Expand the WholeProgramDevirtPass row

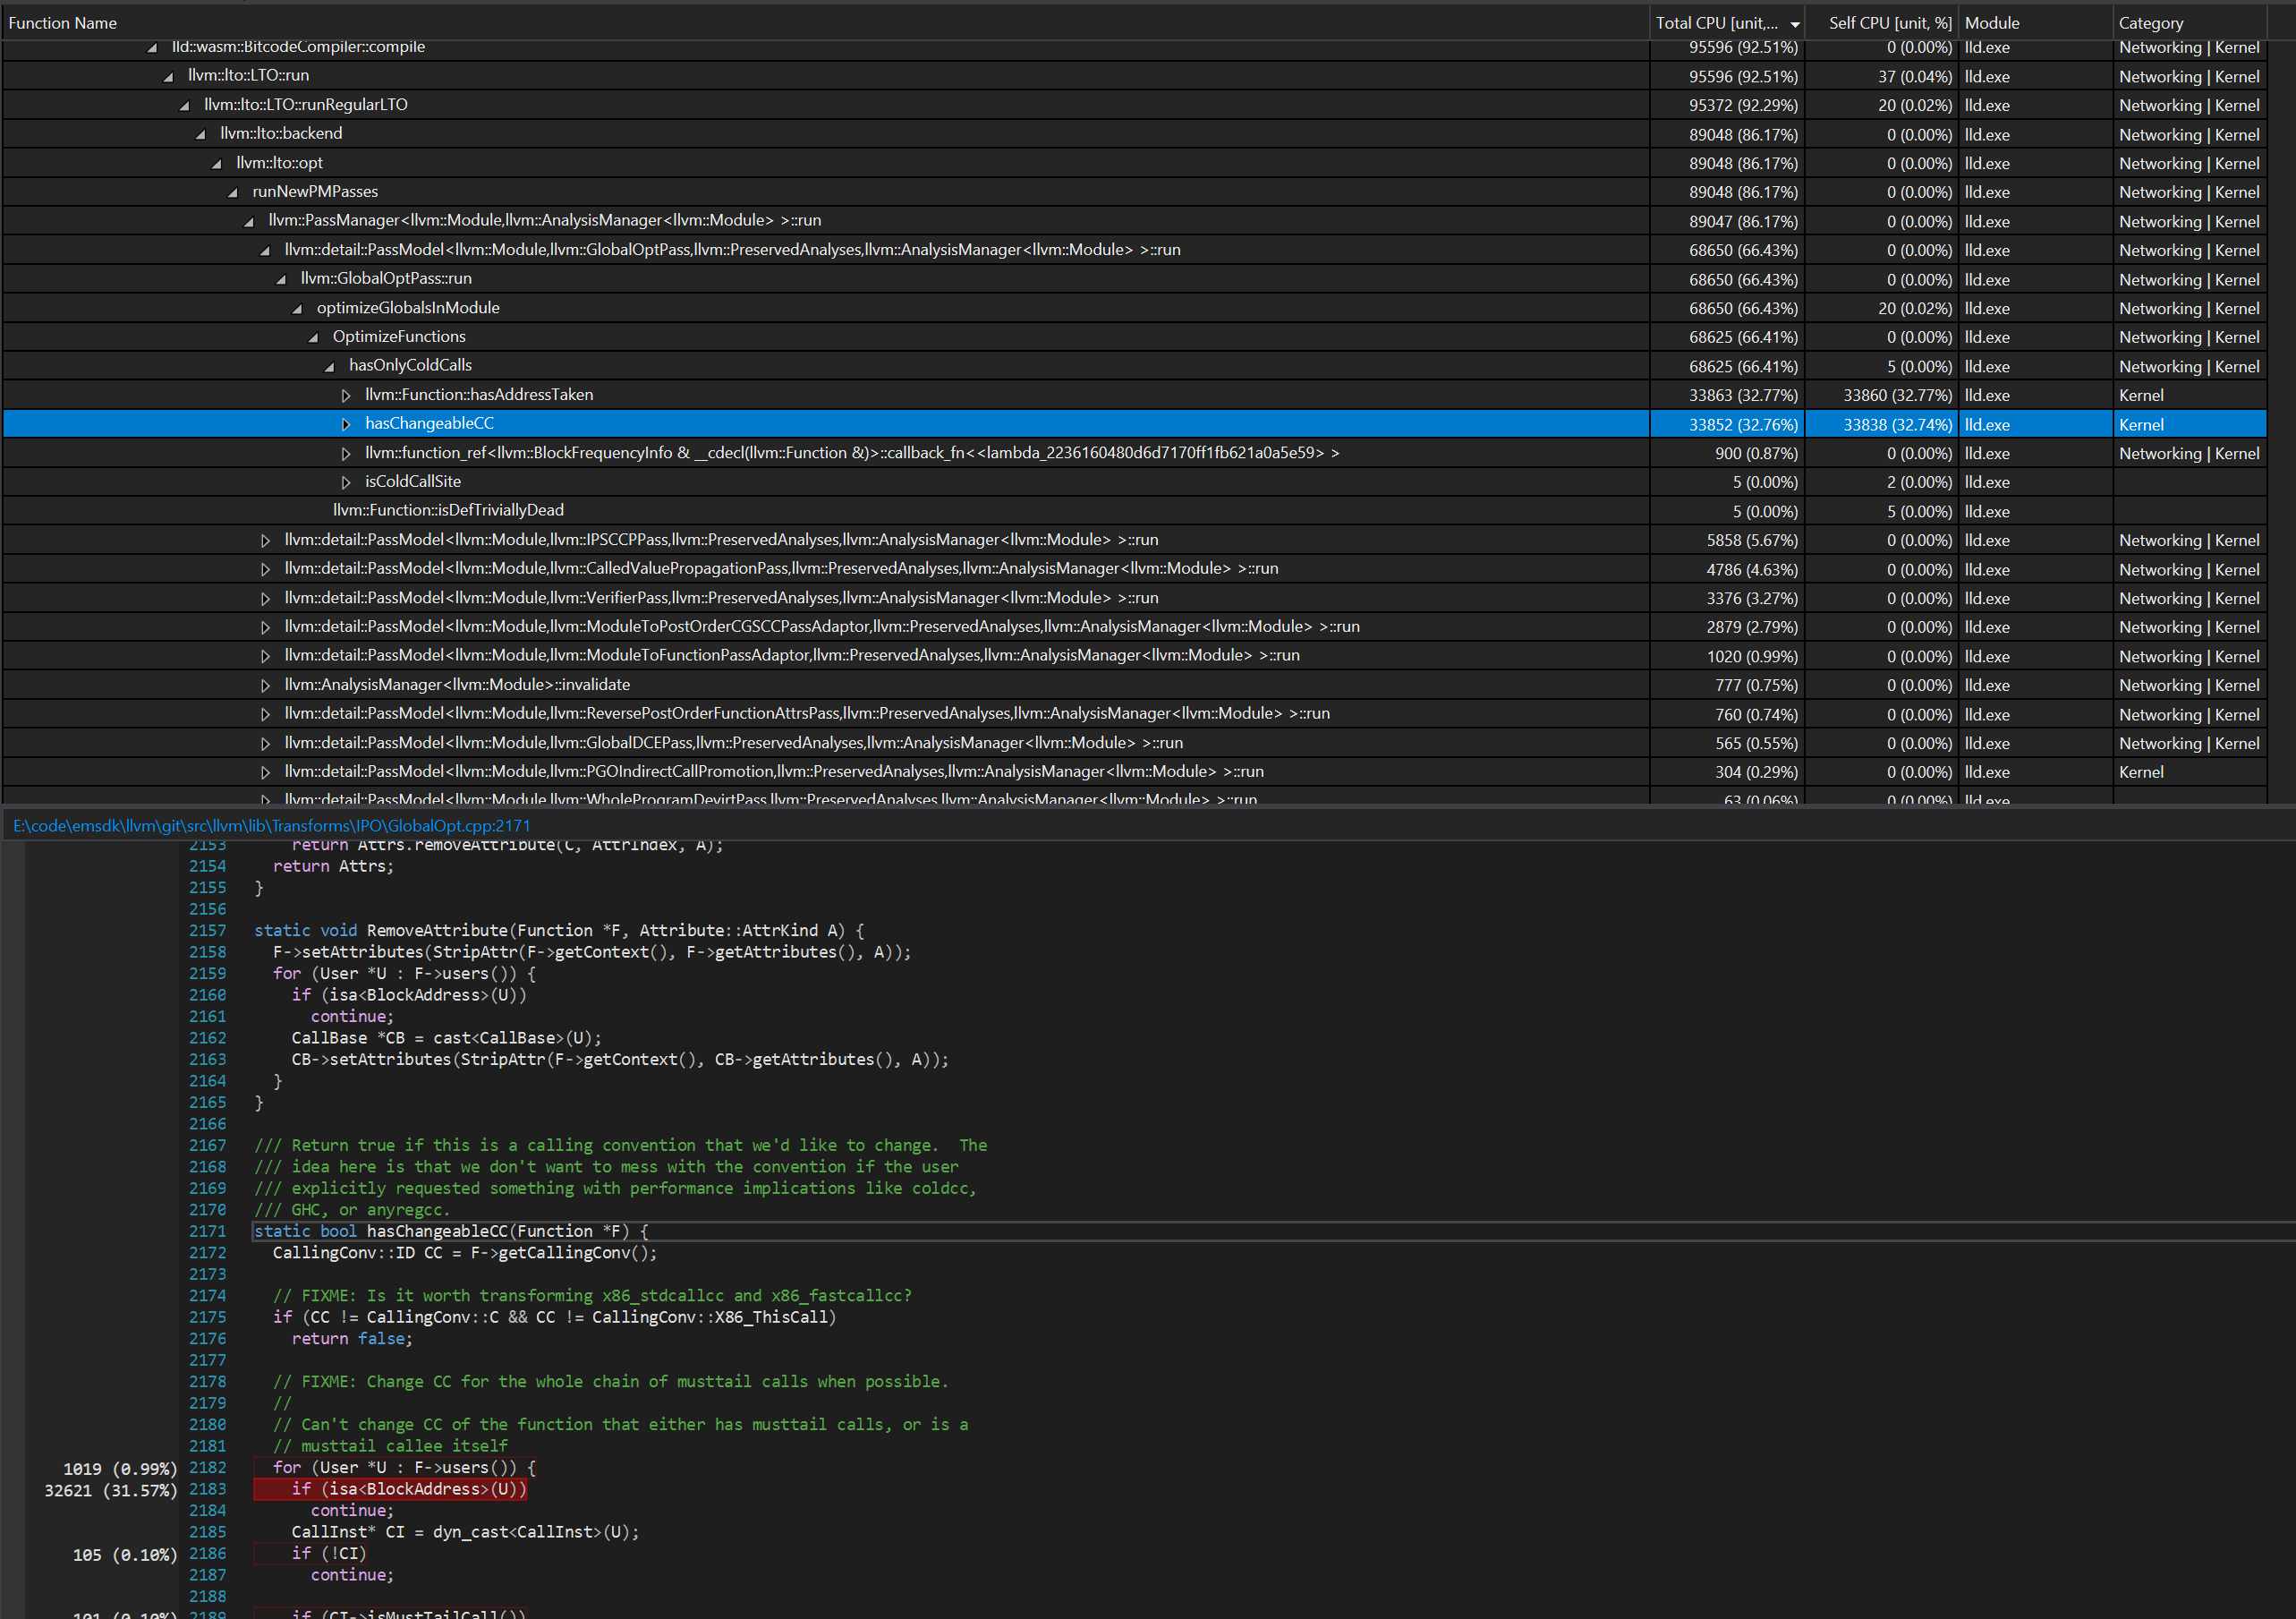point(265,798)
